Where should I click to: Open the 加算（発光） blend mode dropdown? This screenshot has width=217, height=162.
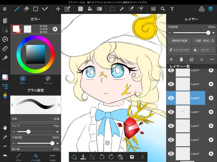click(204, 41)
